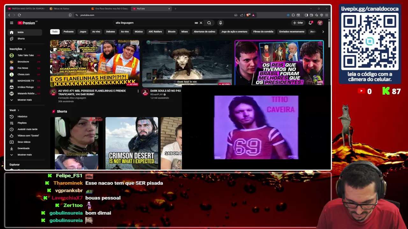The width and height of the screenshot is (408, 229).
Task: Open Formação Alta Linguagem channel avatar
Action: pos(53,92)
